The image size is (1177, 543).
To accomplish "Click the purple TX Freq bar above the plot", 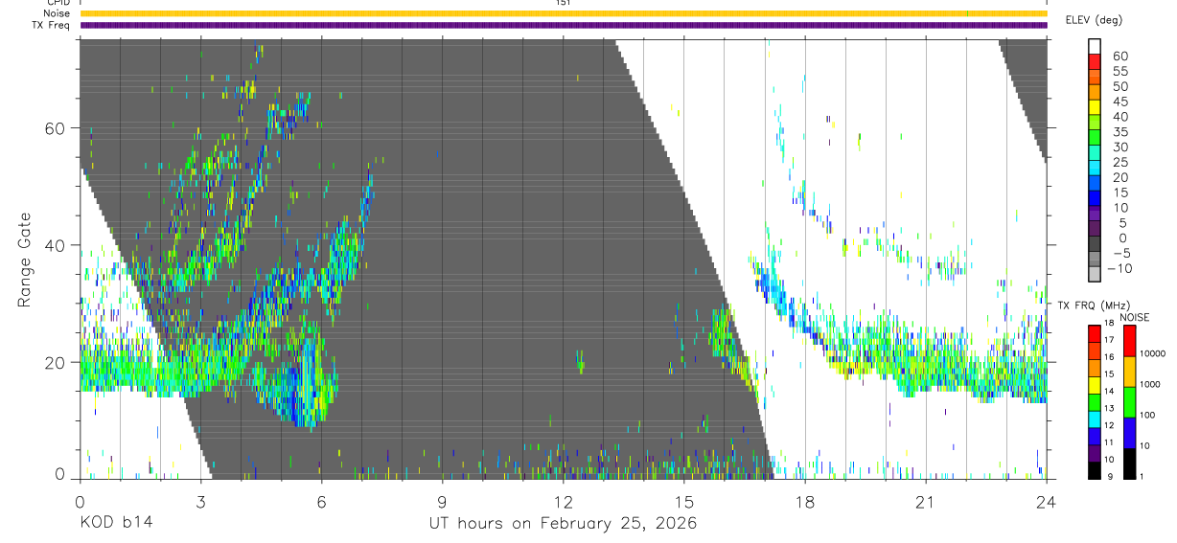I will 564,25.
